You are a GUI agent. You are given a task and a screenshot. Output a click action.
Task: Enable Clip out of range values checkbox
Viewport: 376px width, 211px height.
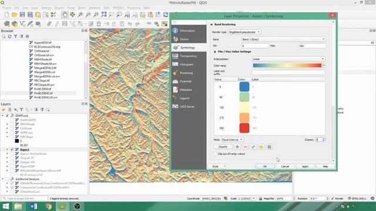216,154
